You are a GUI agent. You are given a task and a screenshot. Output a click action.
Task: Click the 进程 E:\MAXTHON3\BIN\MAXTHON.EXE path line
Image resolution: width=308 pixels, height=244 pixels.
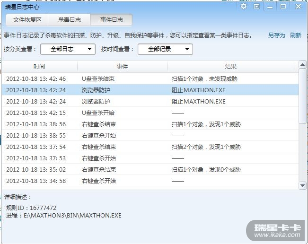click(64, 216)
